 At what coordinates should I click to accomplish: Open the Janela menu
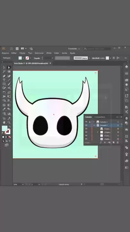(x=64, y=53)
